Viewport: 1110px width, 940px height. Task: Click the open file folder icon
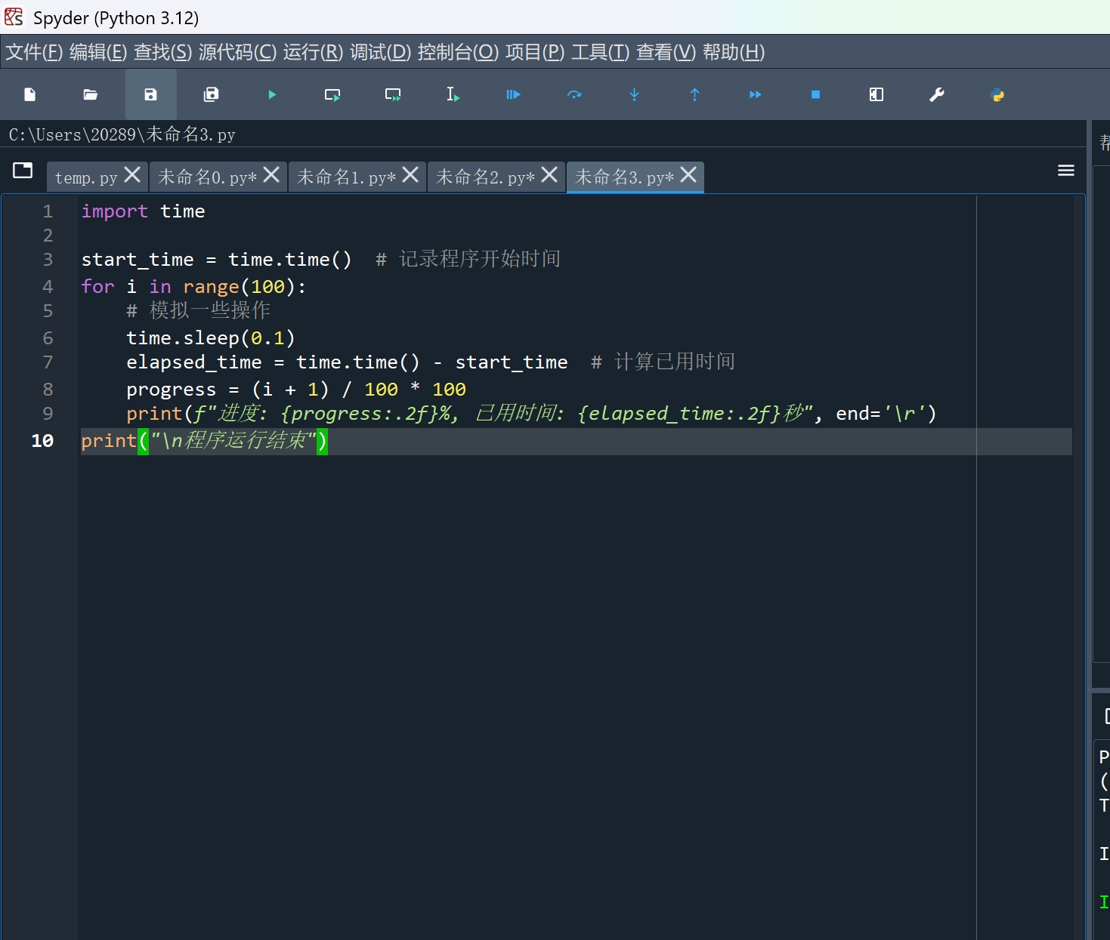pos(91,94)
